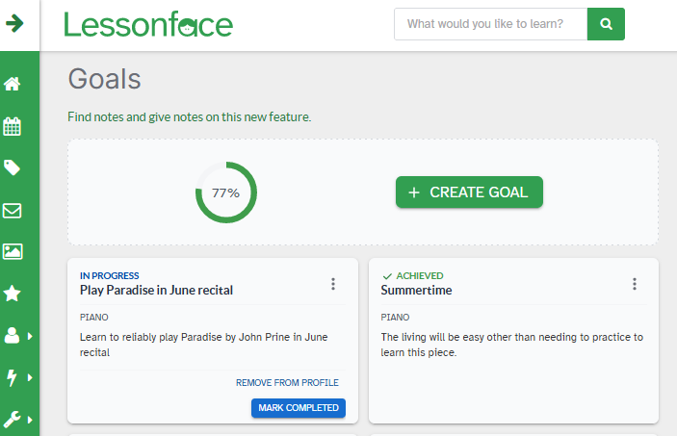Click the magnifier search button
The height and width of the screenshot is (436, 677).
[x=606, y=24]
